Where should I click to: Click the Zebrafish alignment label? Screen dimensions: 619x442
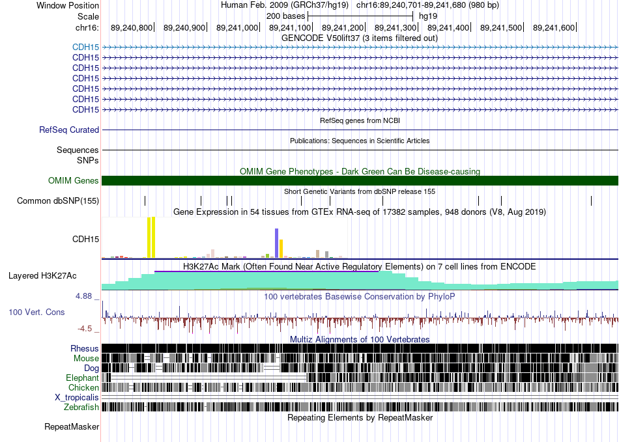coord(81,407)
